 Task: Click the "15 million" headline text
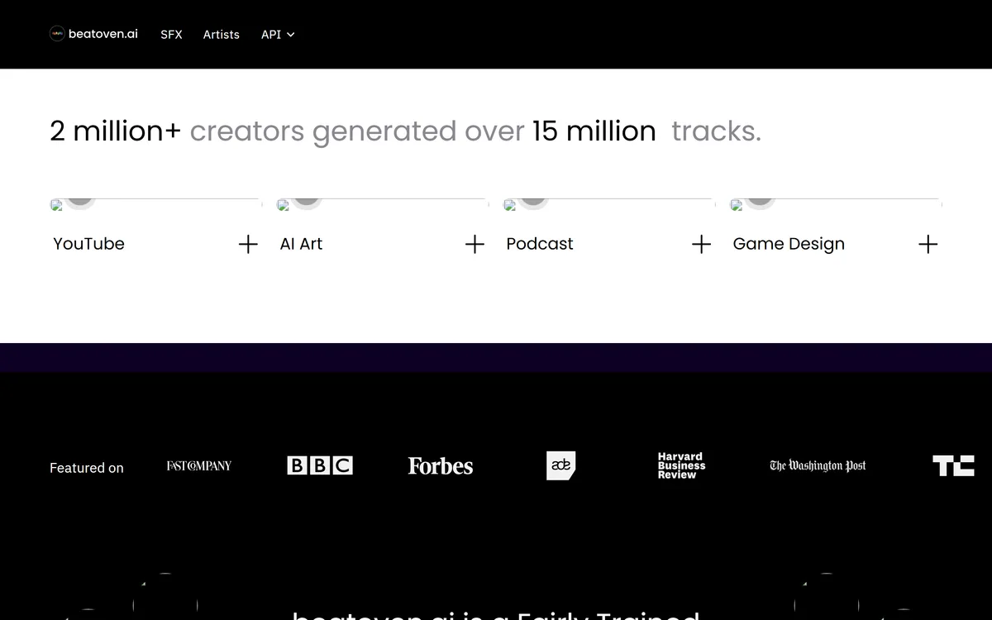tap(594, 131)
